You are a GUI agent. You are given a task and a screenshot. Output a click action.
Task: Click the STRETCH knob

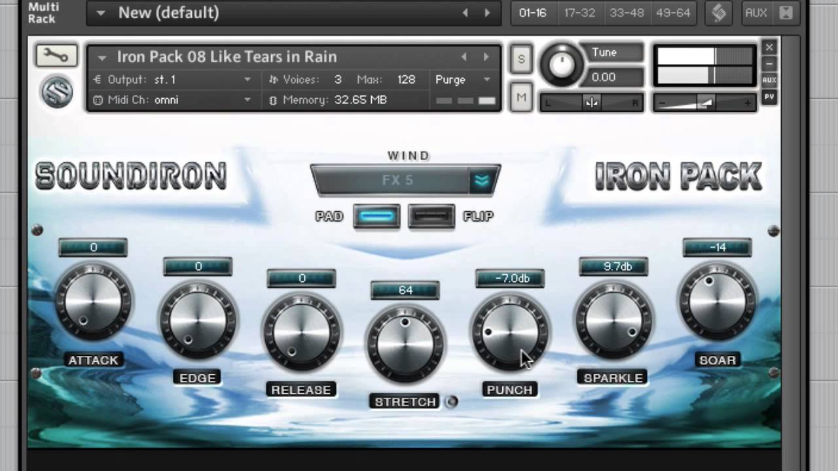(x=405, y=343)
